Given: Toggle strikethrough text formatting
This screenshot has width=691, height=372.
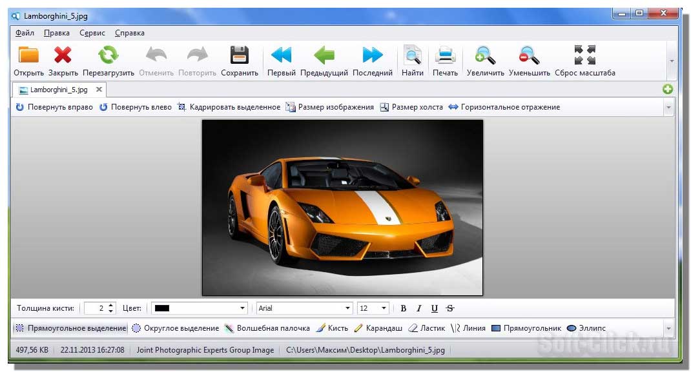Looking at the screenshot, I should [x=450, y=309].
